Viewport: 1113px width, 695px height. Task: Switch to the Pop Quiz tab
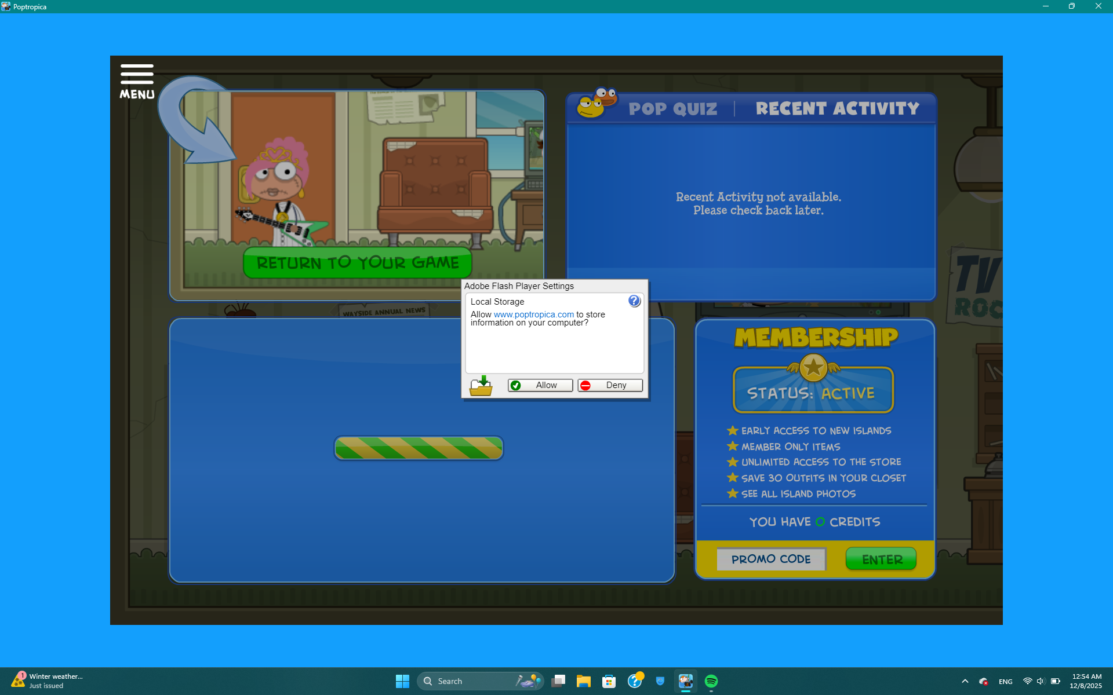[x=672, y=109]
